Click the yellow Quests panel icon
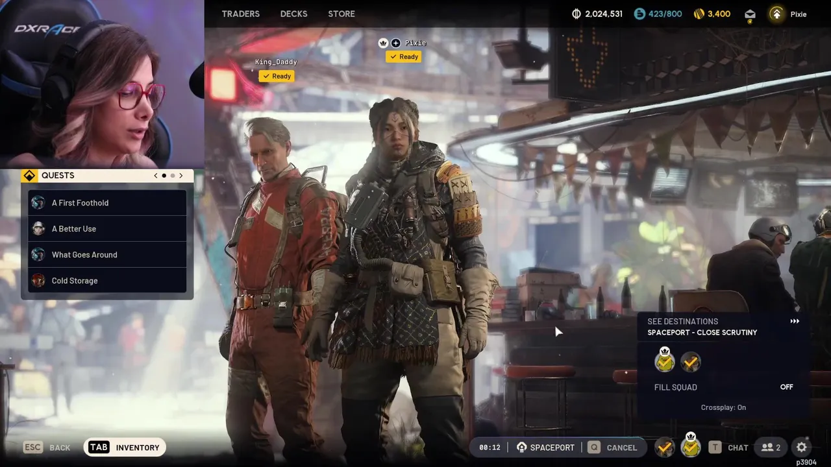 [29, 175]
